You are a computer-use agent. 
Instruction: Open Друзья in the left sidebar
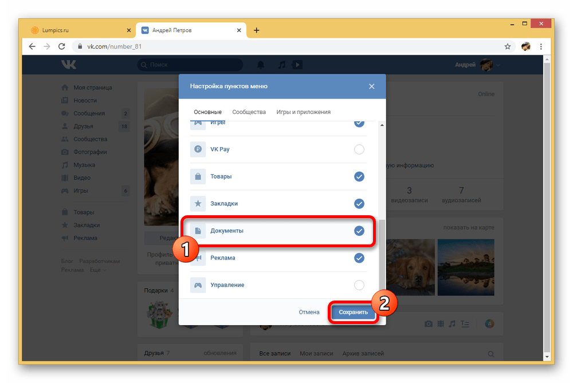click(x=83, y=127)
